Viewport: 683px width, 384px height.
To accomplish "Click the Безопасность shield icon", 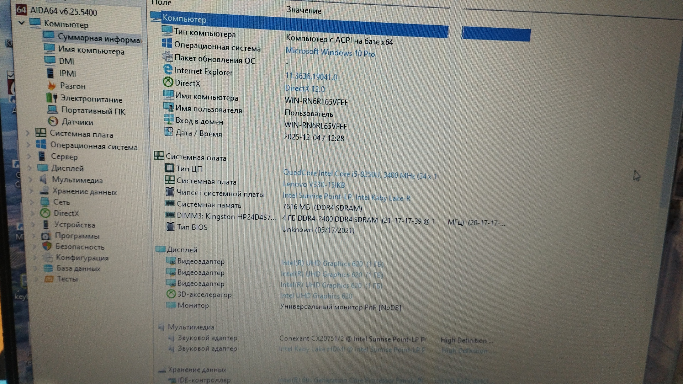I will 47,246.
